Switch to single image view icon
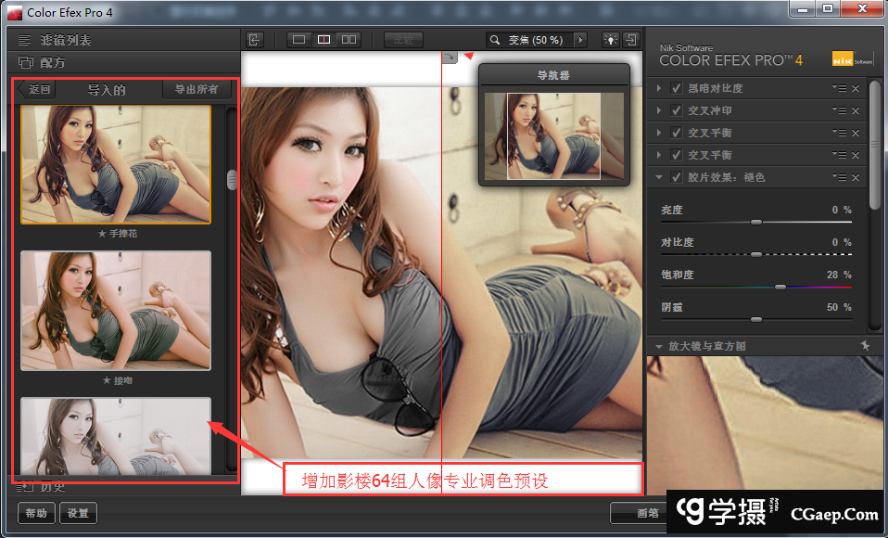888x538 pixels. click(x=299, y=40)
